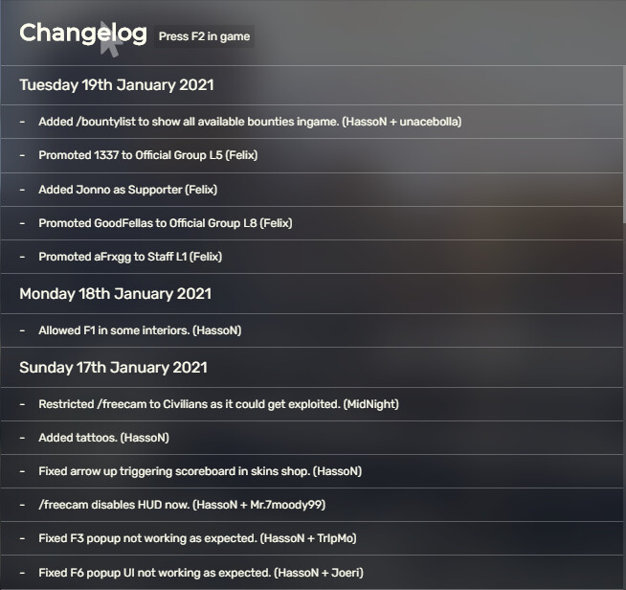The image size is (626, 590).
Task: Select 'Fixed arrow up triggering scoreboard' entry
Action: [199, 471]
